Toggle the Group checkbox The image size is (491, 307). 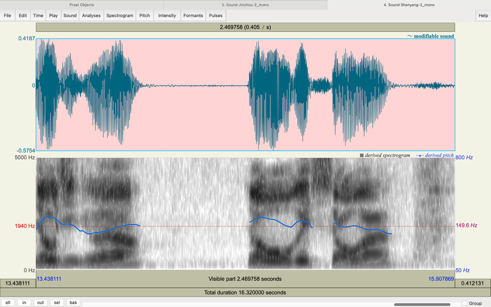465,303
